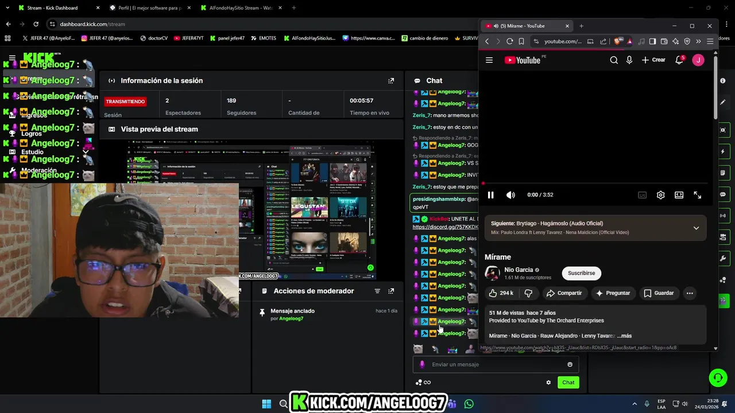The width and height of the screenshot is (735, 413).
Task: Open the YouTube account avatar J
Action: pos(698,60)
